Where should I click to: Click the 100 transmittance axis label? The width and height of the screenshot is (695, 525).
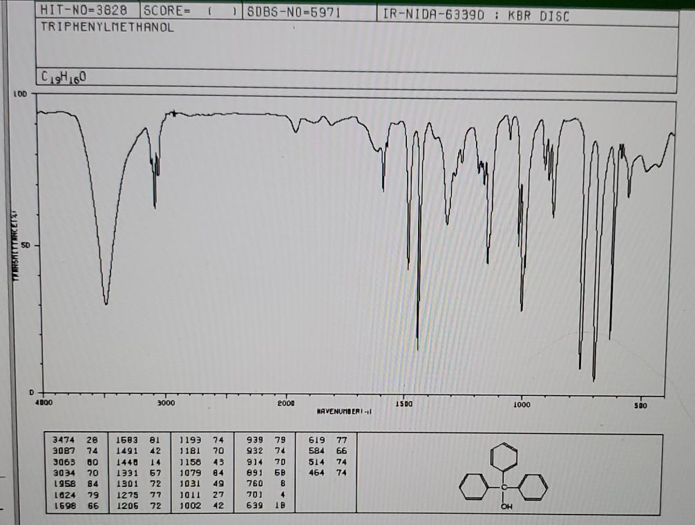[20, 94]
